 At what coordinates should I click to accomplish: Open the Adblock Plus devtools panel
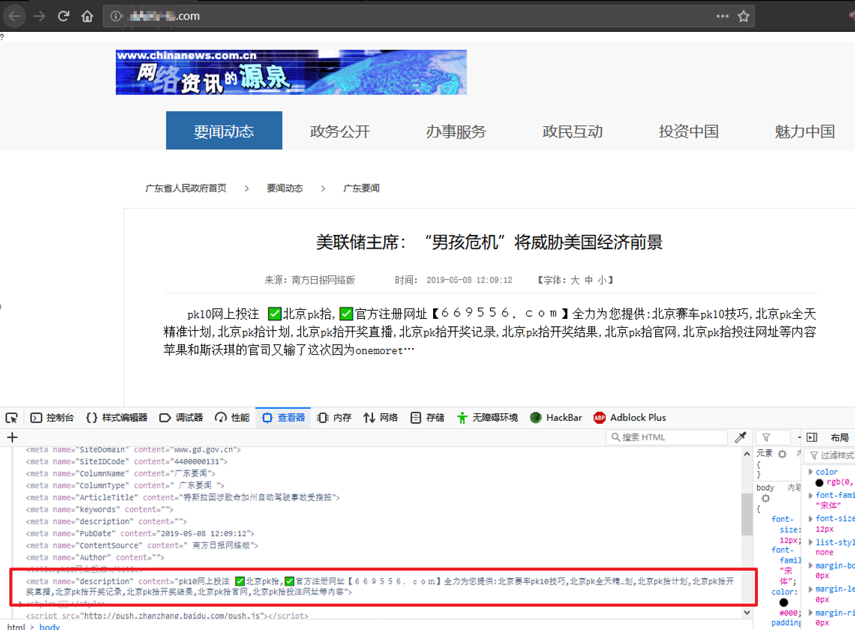tap(630, 418)
